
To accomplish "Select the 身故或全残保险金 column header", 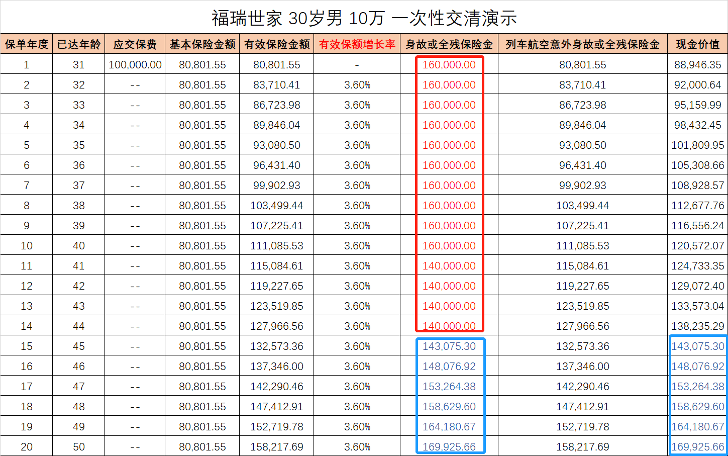I will click(x=449, y=44).
